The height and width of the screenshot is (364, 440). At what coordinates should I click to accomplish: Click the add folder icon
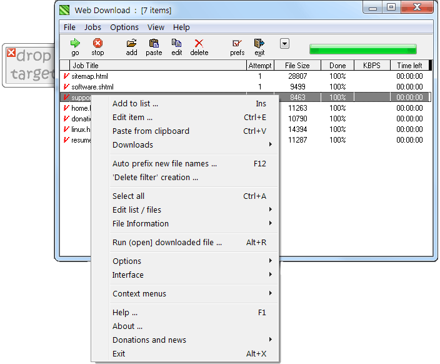pos(131,43)
